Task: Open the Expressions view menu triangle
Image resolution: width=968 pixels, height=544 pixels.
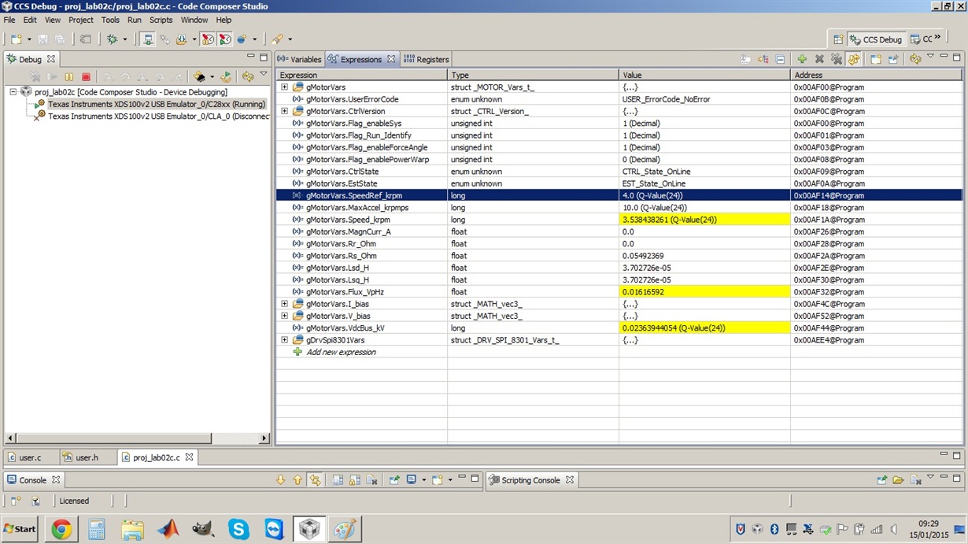Action: (x=930, y=57)
